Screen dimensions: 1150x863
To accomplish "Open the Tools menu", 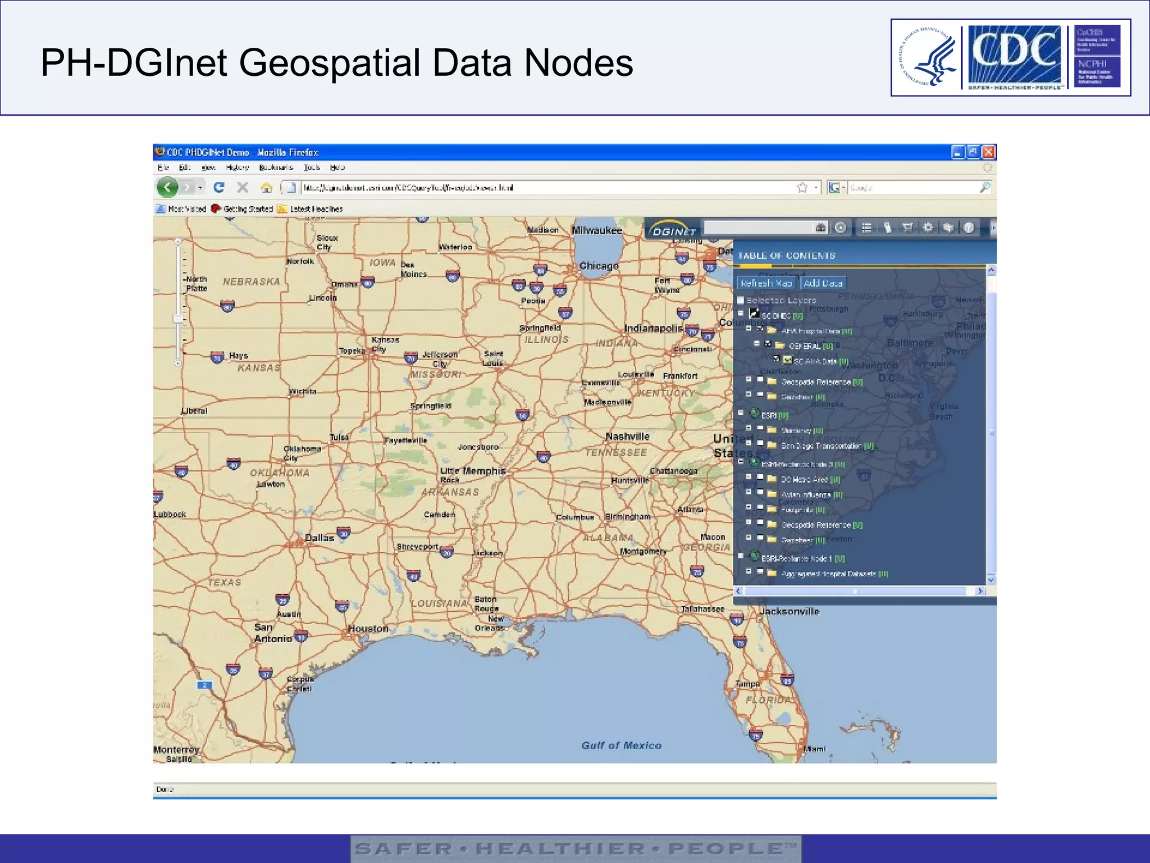I will [312, 167].
